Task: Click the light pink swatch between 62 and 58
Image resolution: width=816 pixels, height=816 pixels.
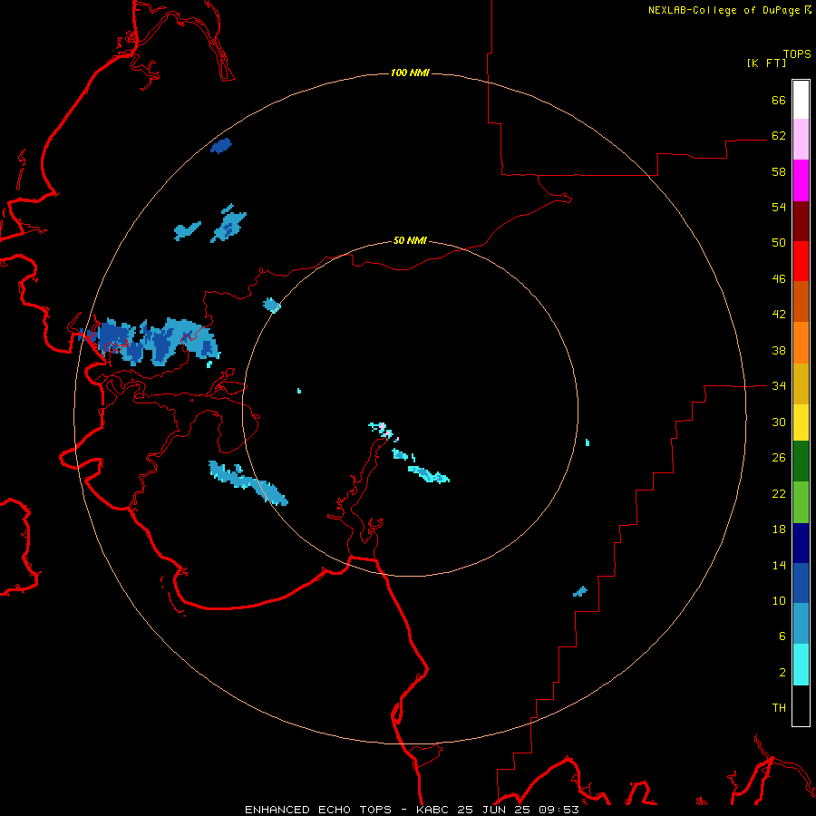Action: point(801,140)
